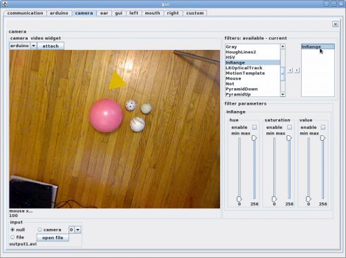Enable the hue checkbox
The height and width of the screenshot is (258, 346).
(254, 127)
